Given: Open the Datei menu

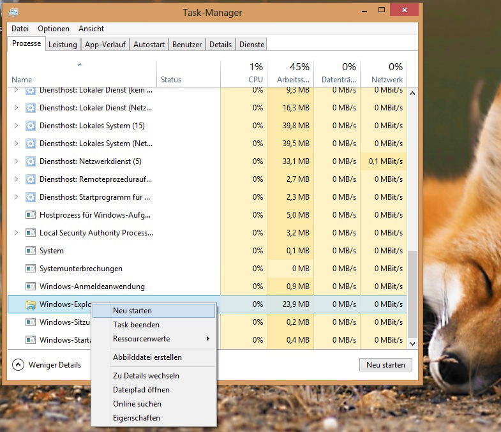Looking at the screenshot, I should (20, 29).
